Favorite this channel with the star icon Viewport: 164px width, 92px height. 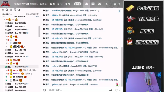(58, 4)
